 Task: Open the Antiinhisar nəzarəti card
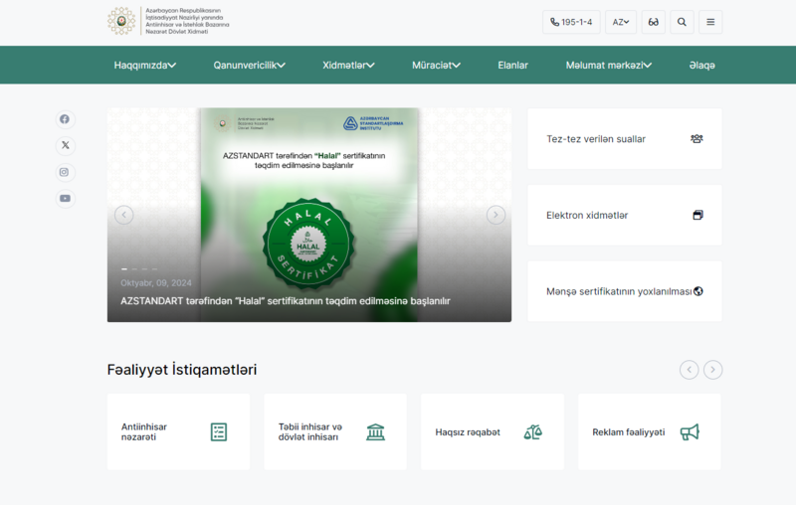click(x=178, y=432)
